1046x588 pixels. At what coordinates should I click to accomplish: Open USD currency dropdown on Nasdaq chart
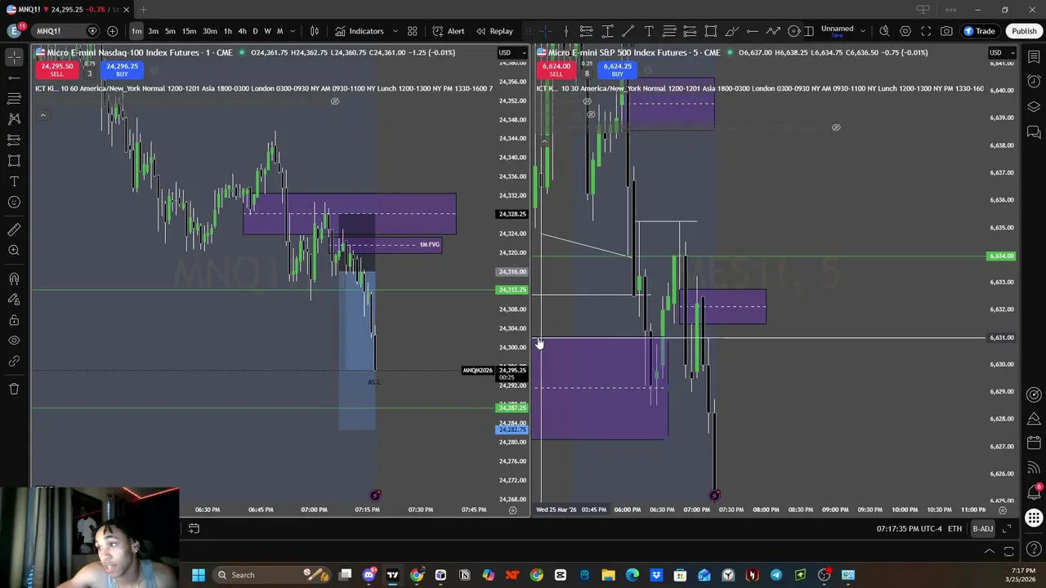click(x=512, y=53)
